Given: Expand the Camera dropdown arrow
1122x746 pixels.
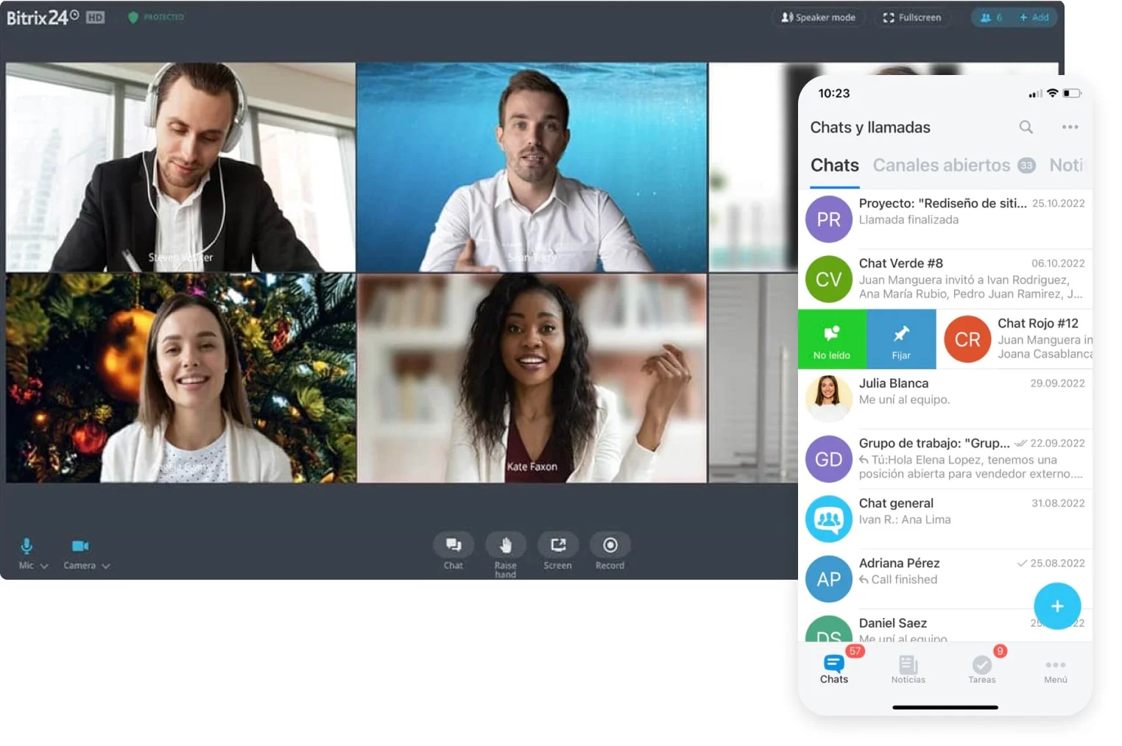Looking at the screenshot, I should click(x=106, y=566).
